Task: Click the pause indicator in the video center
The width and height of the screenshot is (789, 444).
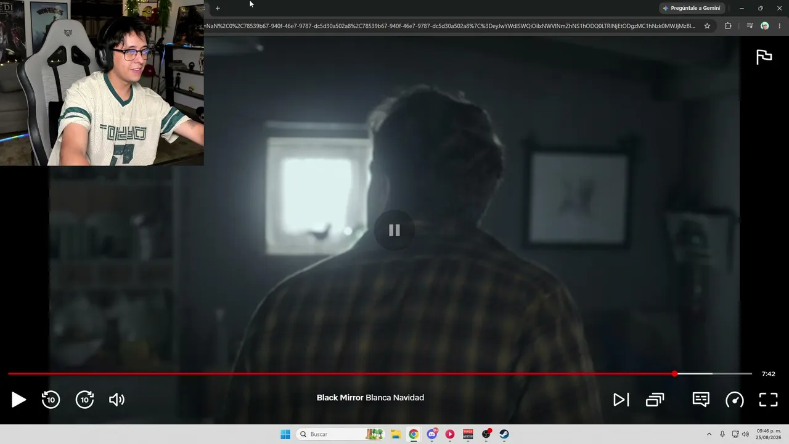Action: 394,230
